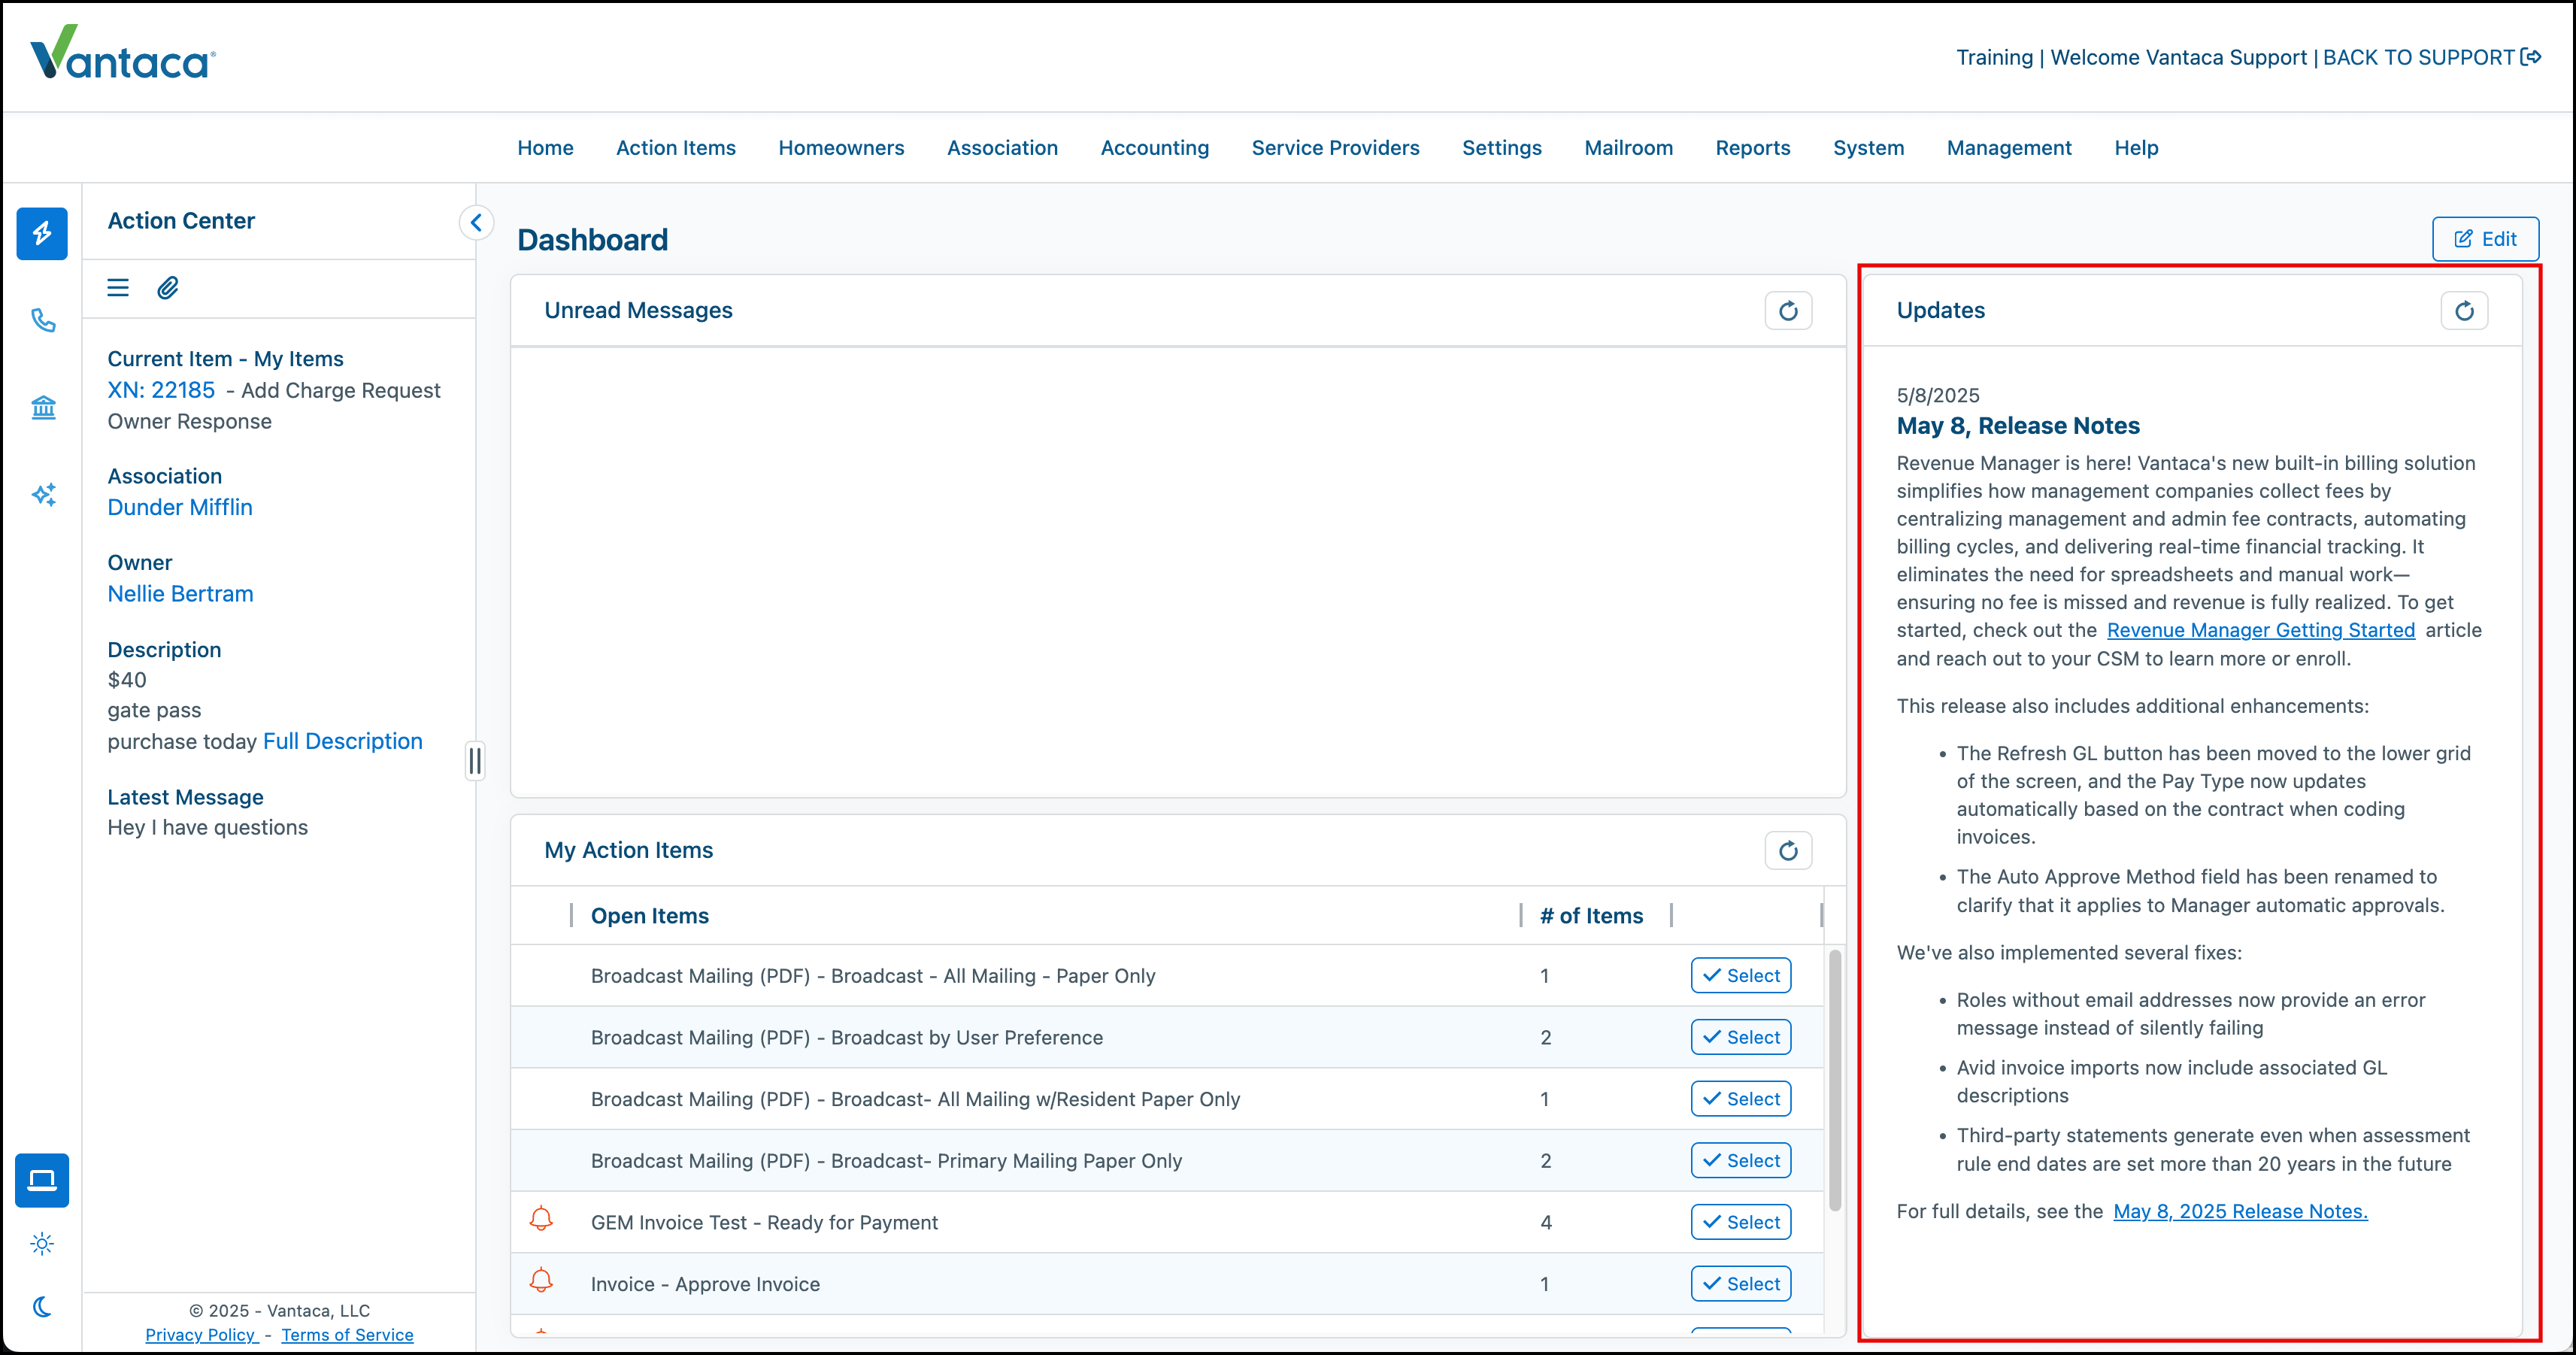This screenshot has width=2576, height=1355.
Task: Click the Back to Support exit icon
Action: (2531, 57)
